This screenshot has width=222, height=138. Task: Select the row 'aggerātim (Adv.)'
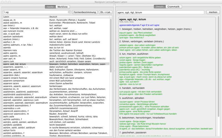[x=56, y=75]
